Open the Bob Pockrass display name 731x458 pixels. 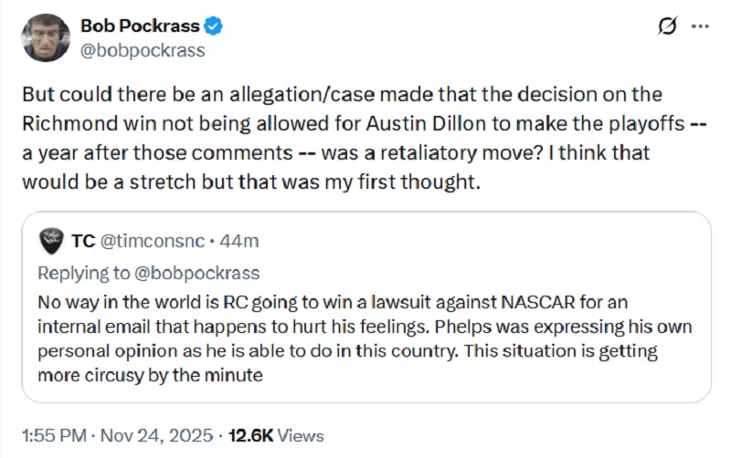pos(142,27)
